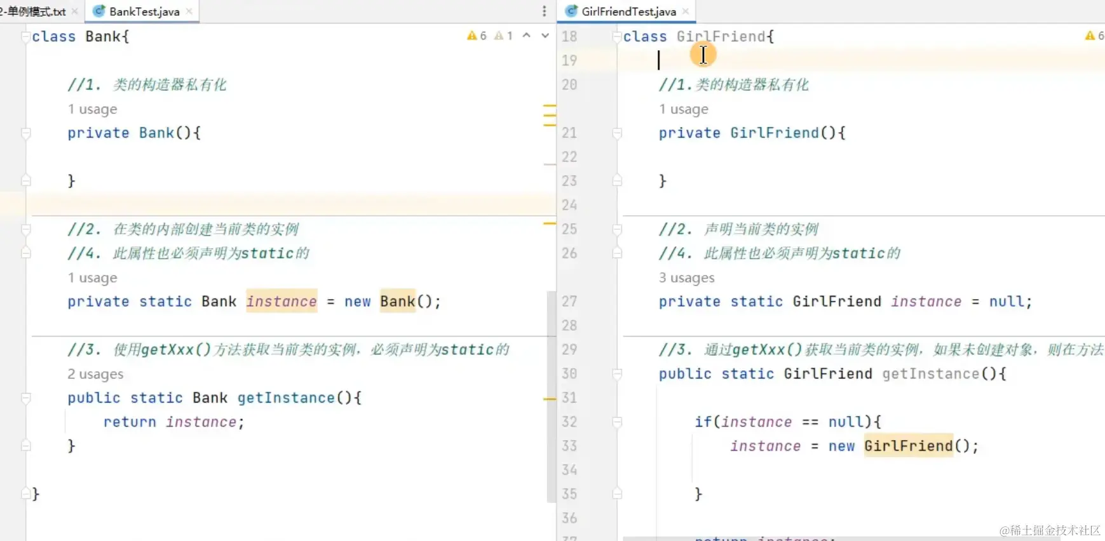Show the 1 usage hint above private Bank()
The width and height of the screenshot is (1105, 541).
93,109
